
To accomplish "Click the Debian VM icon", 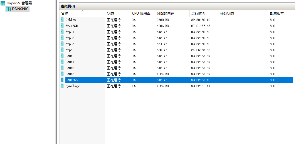I will 62,20.
